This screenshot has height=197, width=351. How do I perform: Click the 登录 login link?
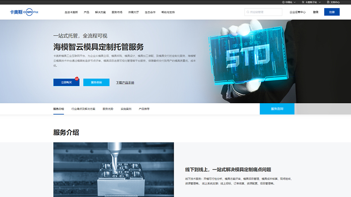[x=316, y=12]
